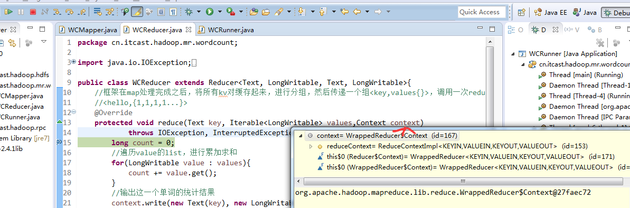
Task: Select the Debug perspective button
Action: [x=616, y=13]
